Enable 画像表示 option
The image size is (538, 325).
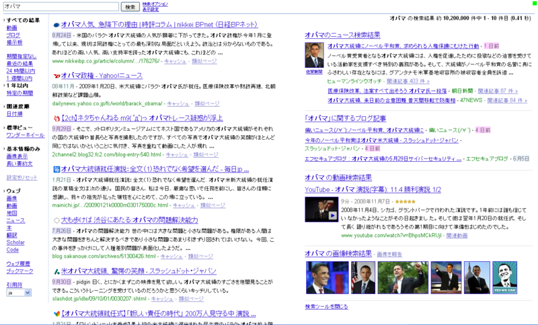tap(17, 156)
